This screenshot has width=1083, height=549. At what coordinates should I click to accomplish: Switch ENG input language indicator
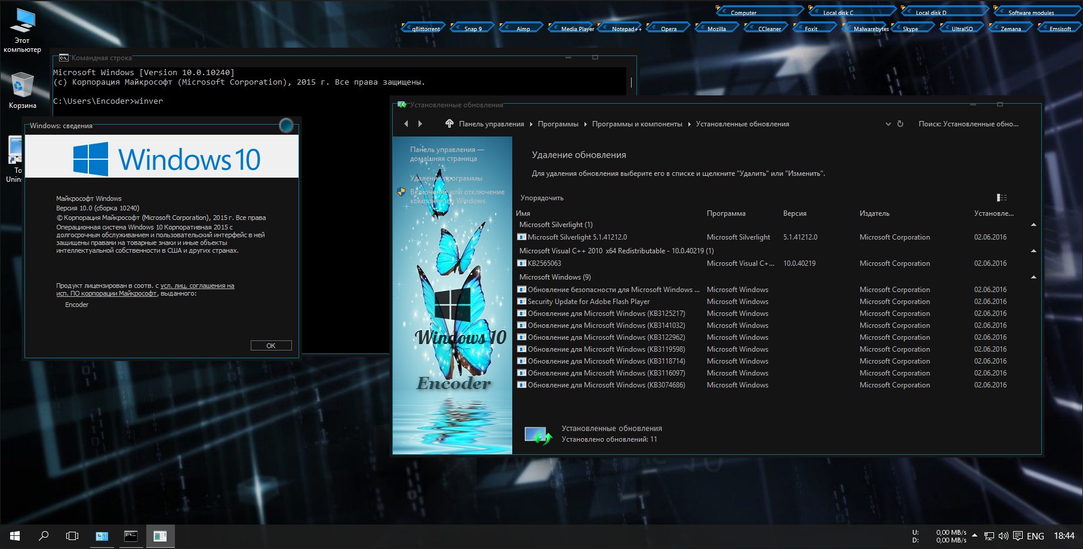[x=1035, y=536]
